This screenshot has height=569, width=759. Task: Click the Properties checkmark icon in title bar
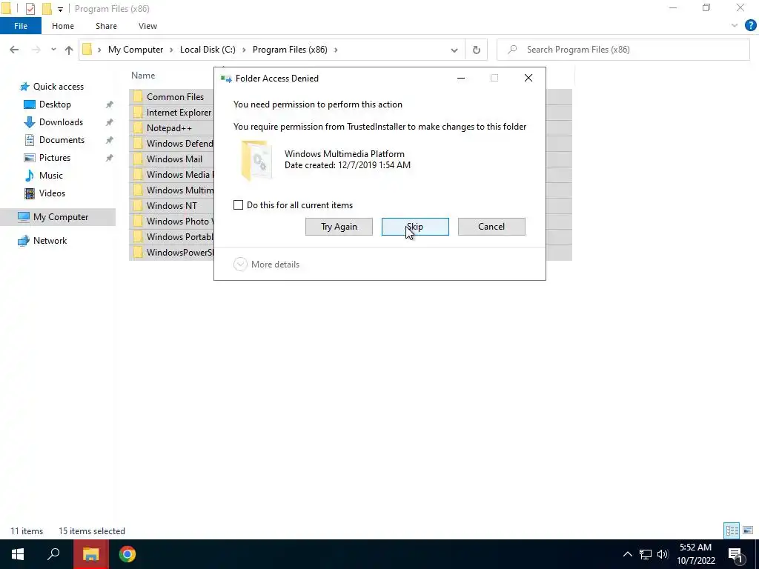coord(30,9)
